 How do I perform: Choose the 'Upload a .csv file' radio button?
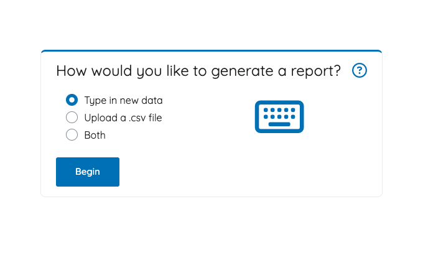click(x=72, y=118)
